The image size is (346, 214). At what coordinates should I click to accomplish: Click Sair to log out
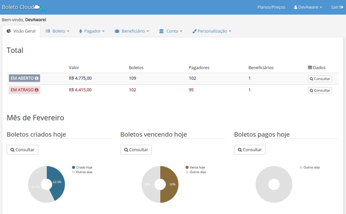click(x=337, y=7)
